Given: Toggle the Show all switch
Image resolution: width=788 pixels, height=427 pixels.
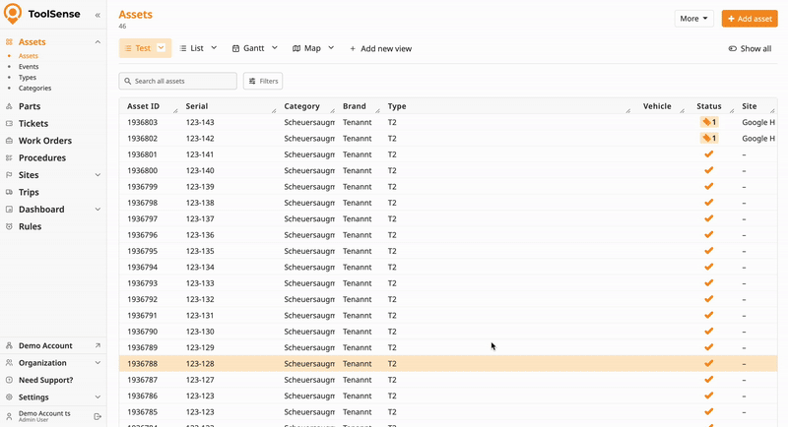Looking at the screenshot, I should [x=733, y=48].
